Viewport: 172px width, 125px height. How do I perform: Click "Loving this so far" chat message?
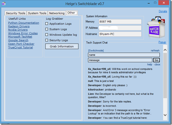pyautogui.click(x=124, y=77)
